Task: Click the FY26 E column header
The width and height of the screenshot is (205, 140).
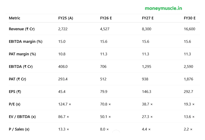Action: click(106, 18)
